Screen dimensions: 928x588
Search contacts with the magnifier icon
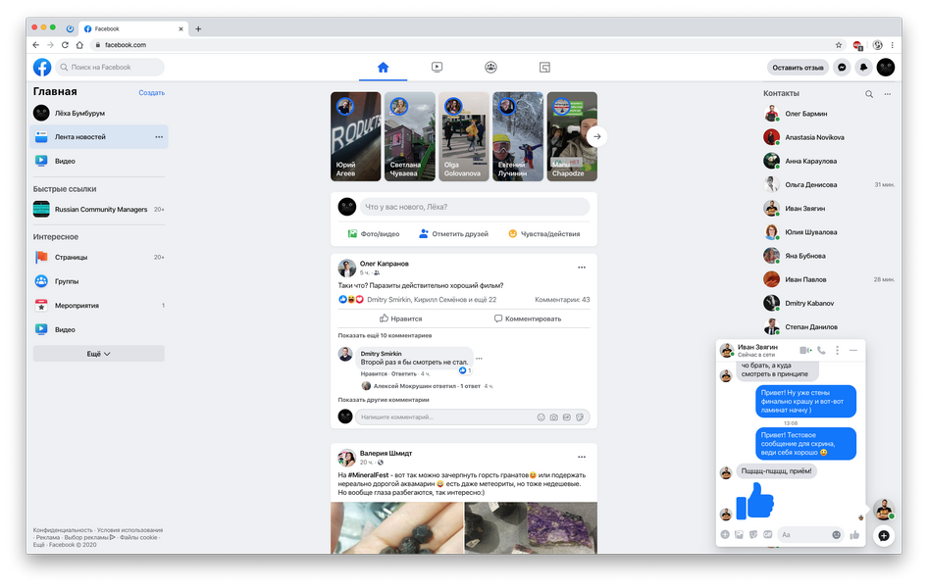point(869,94)
